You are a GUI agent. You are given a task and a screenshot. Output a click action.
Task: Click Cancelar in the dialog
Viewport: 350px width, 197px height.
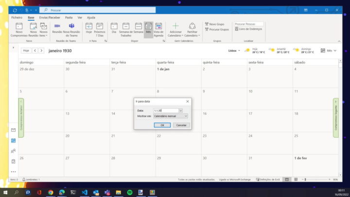[x=181, y=125]
